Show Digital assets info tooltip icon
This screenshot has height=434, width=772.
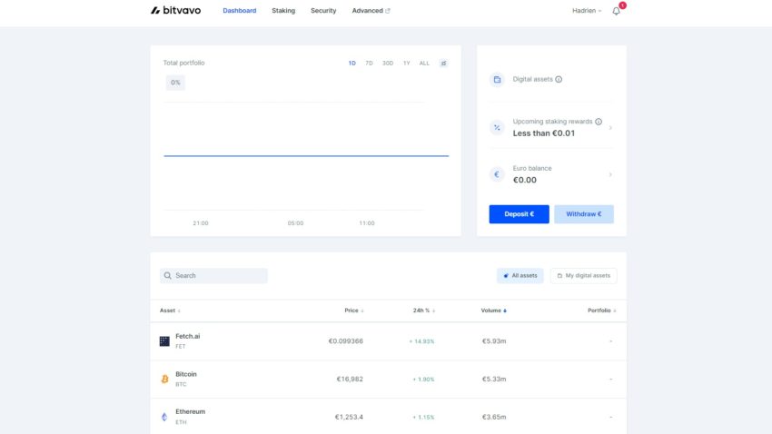coord(559,79)
